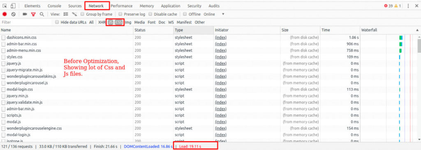This screenshot has height=150, width=421.
Task: Filter requests by Font
Action: (151, 22)
